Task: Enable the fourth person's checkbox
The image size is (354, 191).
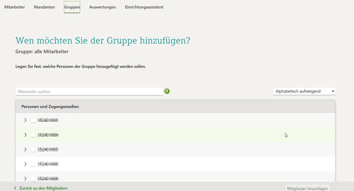Action: (33, 164)
